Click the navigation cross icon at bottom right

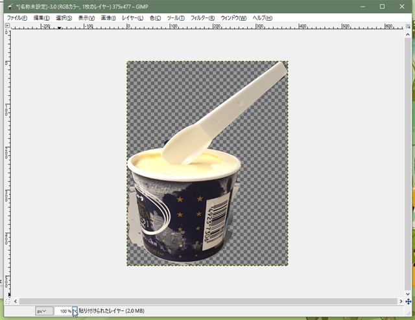click(x=408, y=301)
